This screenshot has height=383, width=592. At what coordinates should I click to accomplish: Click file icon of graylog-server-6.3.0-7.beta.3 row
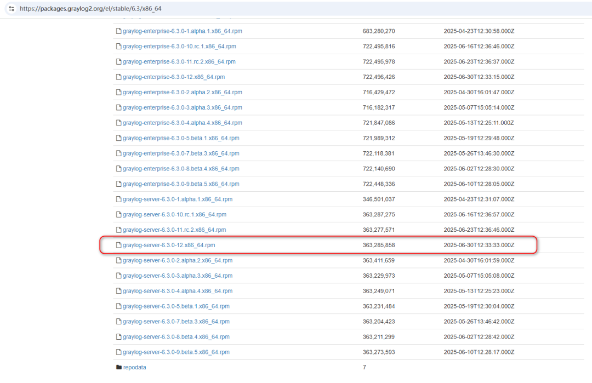(118, 322)
